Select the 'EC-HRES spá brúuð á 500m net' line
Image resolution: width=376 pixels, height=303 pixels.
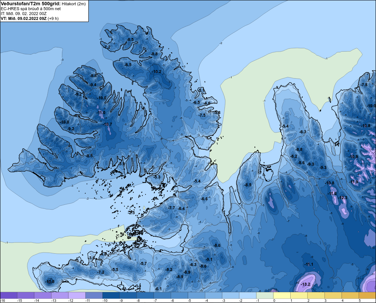(31, 9)
